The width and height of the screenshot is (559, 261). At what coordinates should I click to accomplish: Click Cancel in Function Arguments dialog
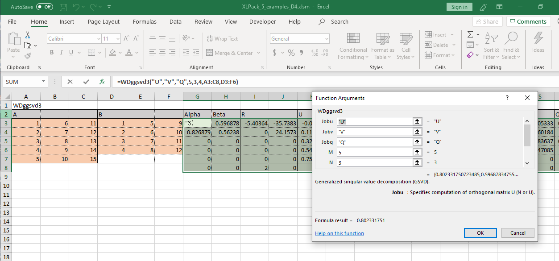pyautogui.click(x=518, y=233)
